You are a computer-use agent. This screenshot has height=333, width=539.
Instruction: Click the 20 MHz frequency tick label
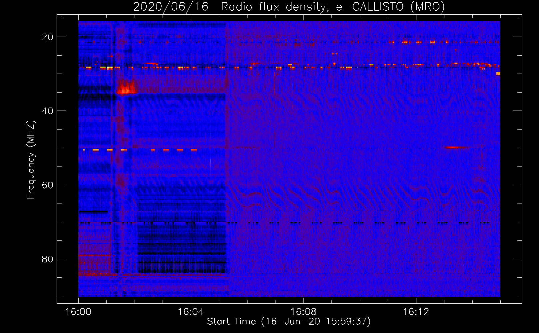point(48,37)
